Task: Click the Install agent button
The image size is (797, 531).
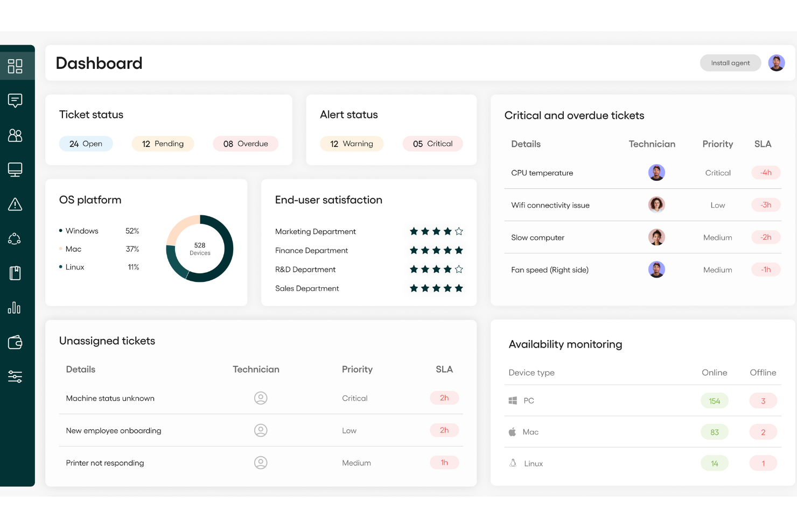Action: tap(730, 62)
